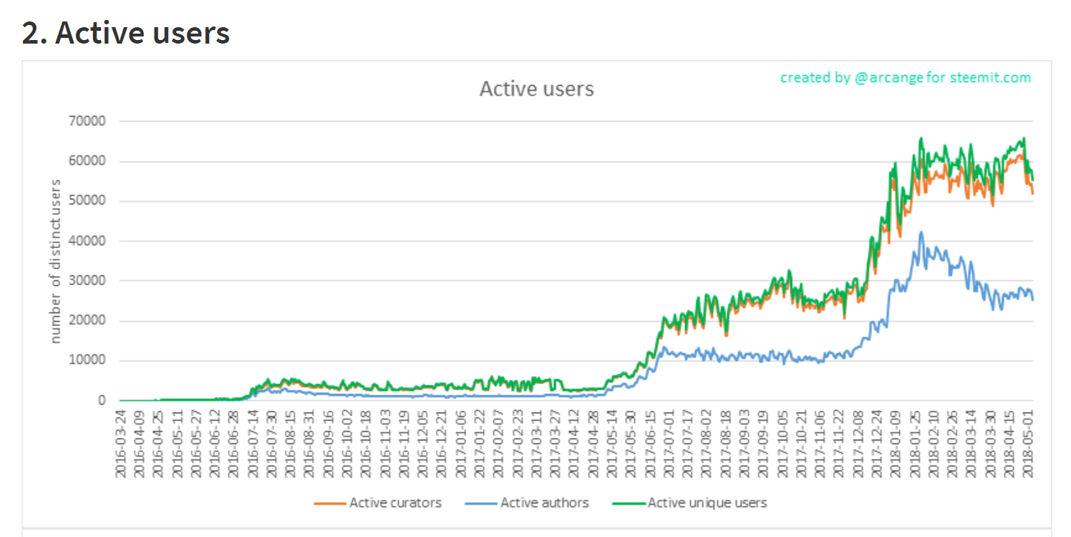The width and height of the screenshot is (1071, 537).
Task: Click the 'number of distinct users' axis title
Action: pos(56,260)
